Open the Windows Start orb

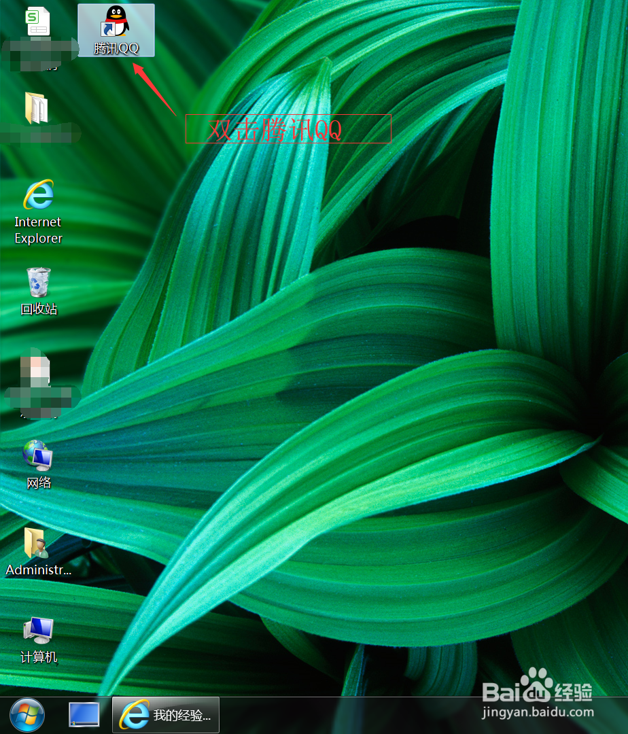pos(27,715)
